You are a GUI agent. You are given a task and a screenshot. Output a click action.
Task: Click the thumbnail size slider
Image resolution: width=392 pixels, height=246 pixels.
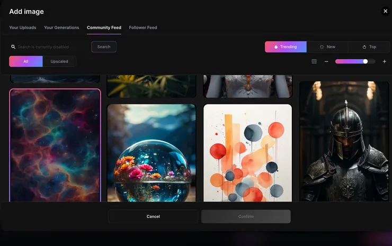click(x=355, y=61)
